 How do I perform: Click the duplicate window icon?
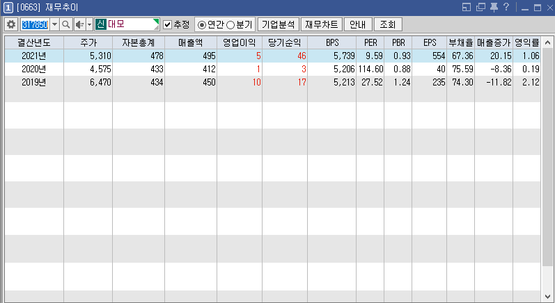[x=480, y=7]
